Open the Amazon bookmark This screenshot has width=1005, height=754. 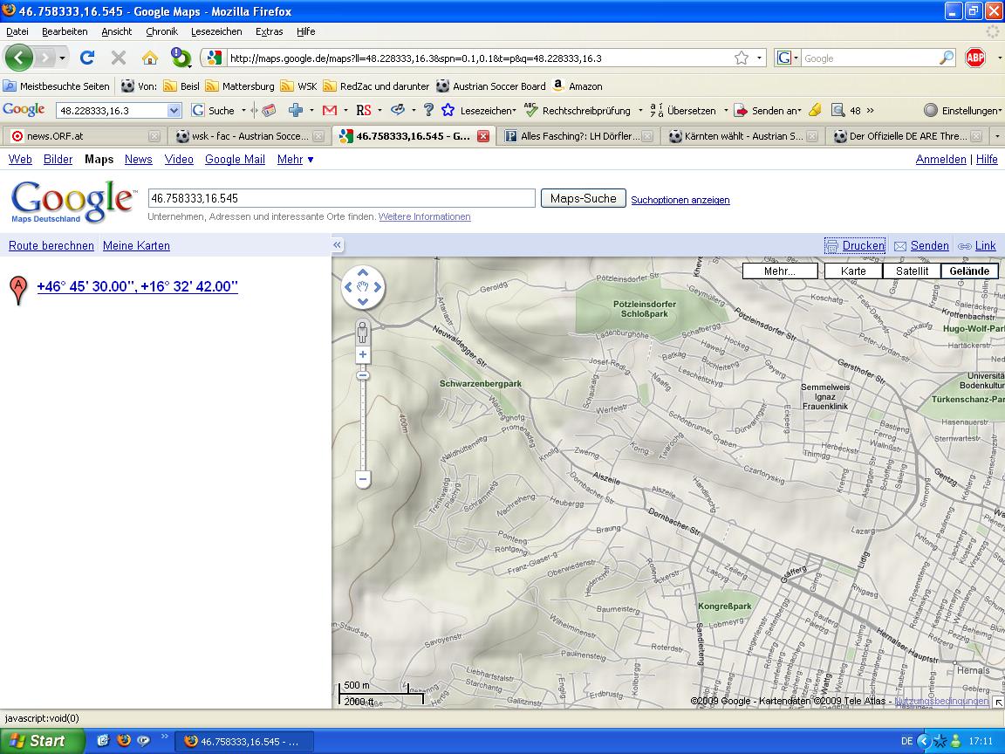coord(578,86)
